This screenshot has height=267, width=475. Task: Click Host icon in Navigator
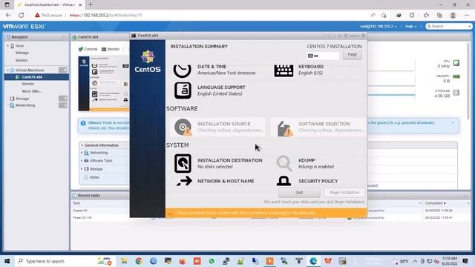pos(13,46)
